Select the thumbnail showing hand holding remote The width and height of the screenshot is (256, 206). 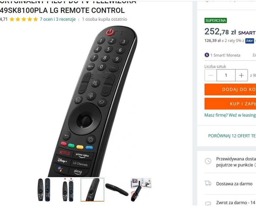point(141,190)
